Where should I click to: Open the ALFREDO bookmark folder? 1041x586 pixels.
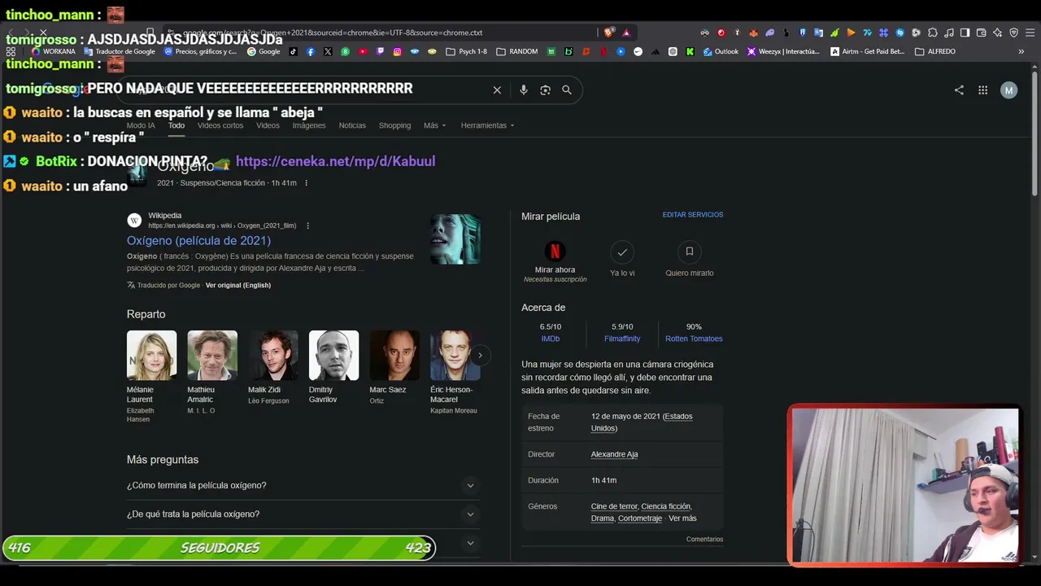(935, 51)
